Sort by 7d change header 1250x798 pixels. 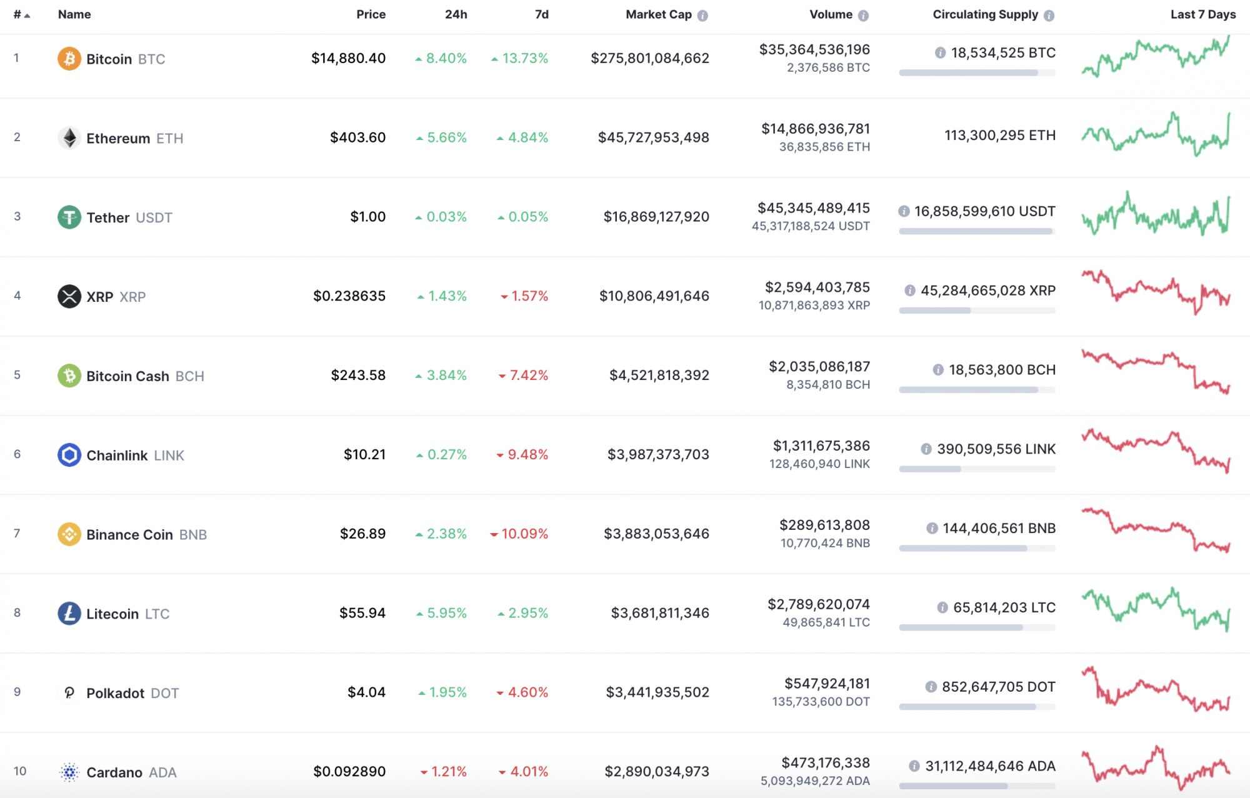[x=542, y=14]
